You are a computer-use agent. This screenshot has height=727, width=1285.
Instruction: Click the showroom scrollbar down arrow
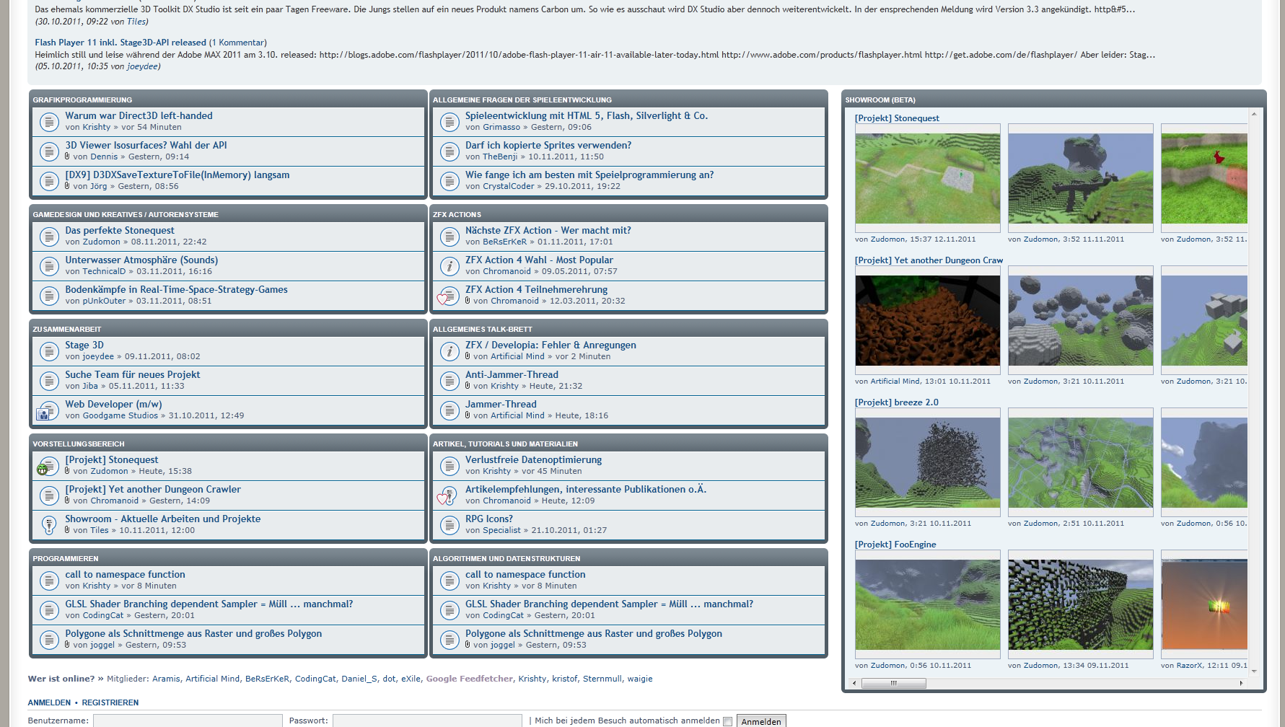coord(1253,671)
